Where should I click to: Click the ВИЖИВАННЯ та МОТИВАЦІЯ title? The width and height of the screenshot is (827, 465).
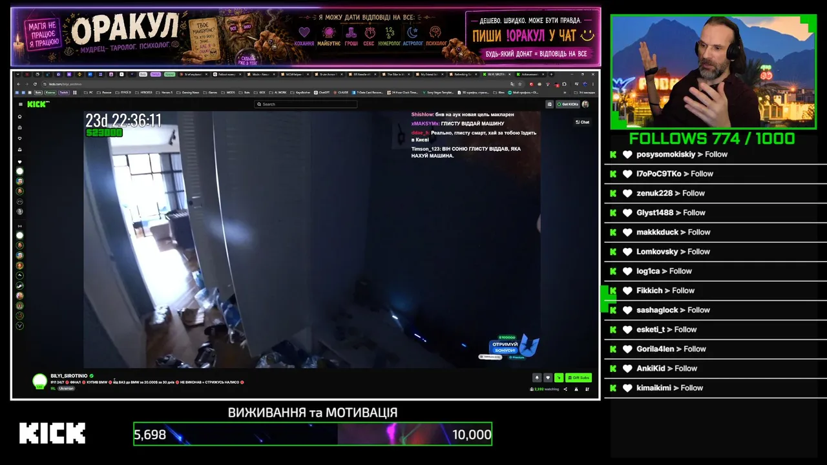[x=313, y=413]
